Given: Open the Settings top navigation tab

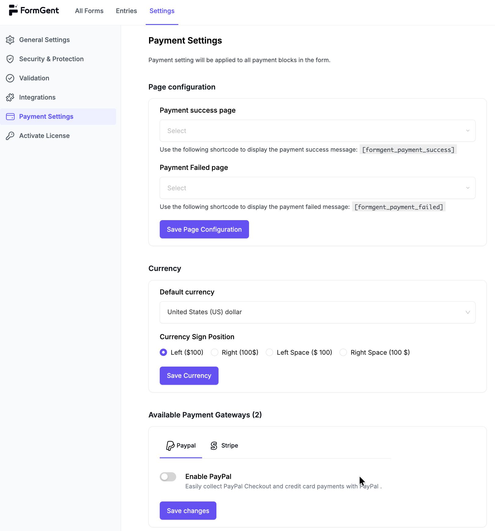Looking at the screenshot, I should pyautogui.click(x=162, y=11).
